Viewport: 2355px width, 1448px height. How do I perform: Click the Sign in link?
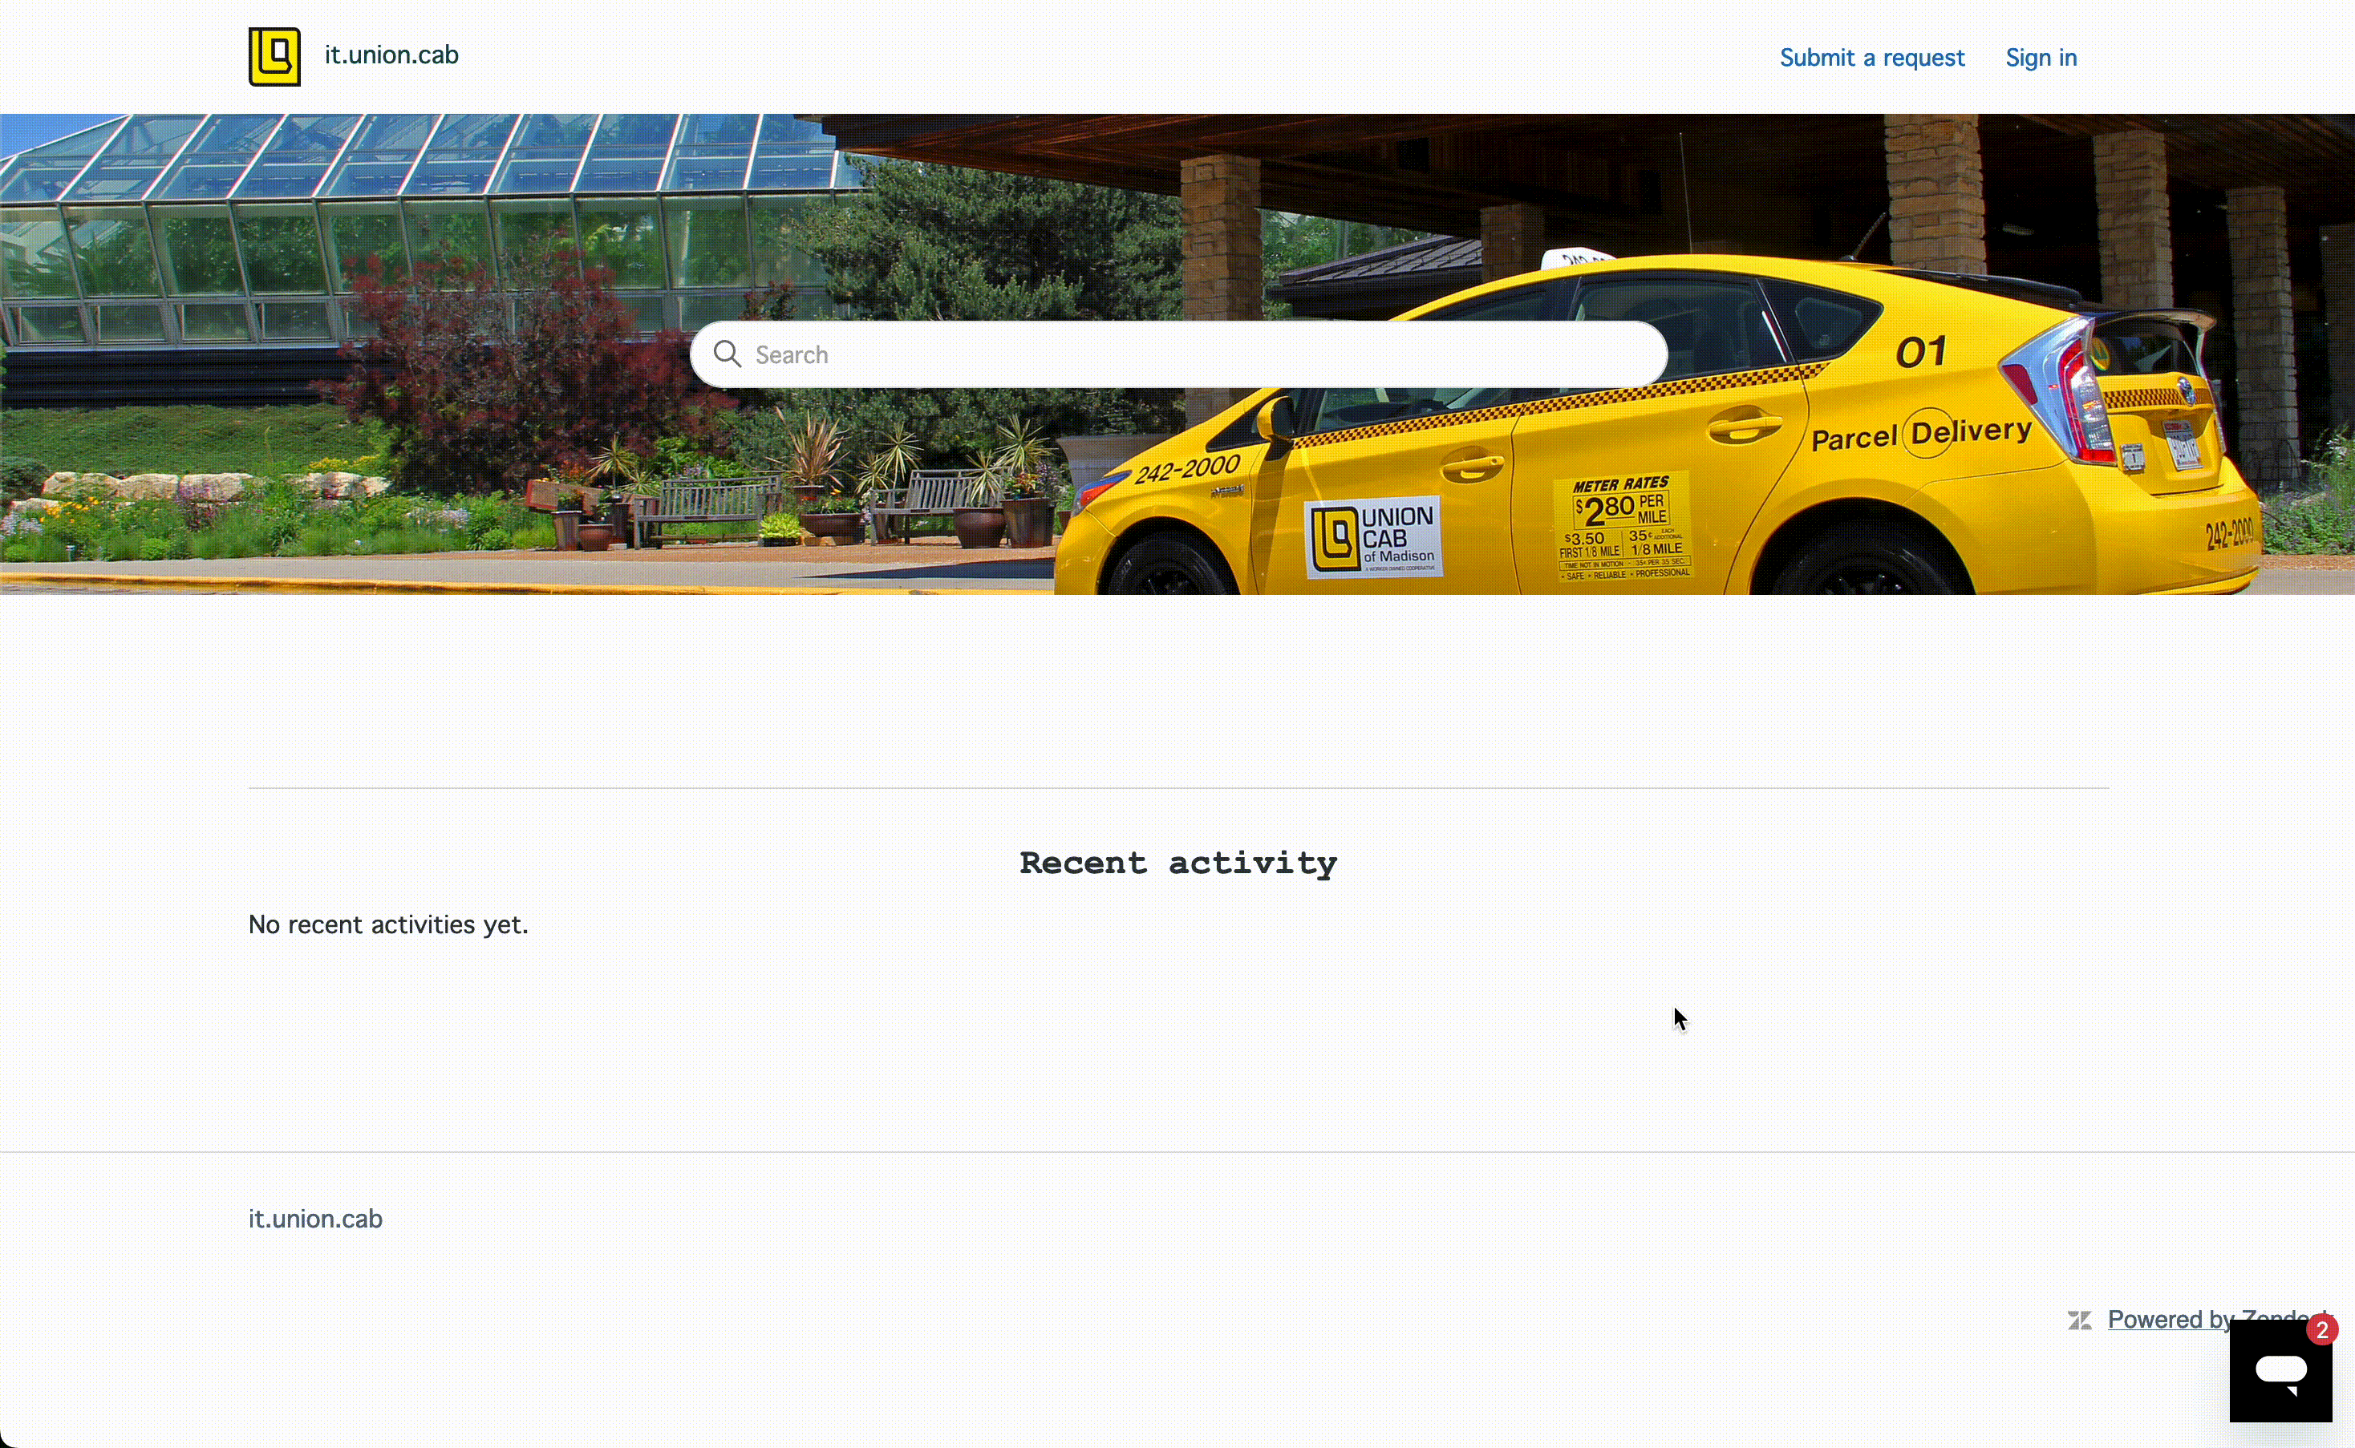[2041, 58]
